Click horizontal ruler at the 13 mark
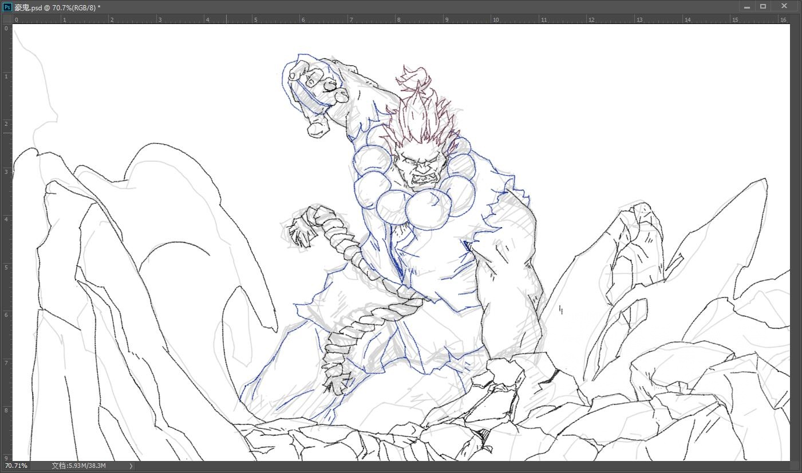This screenshot has height=473, width=802. coord(639,19)
